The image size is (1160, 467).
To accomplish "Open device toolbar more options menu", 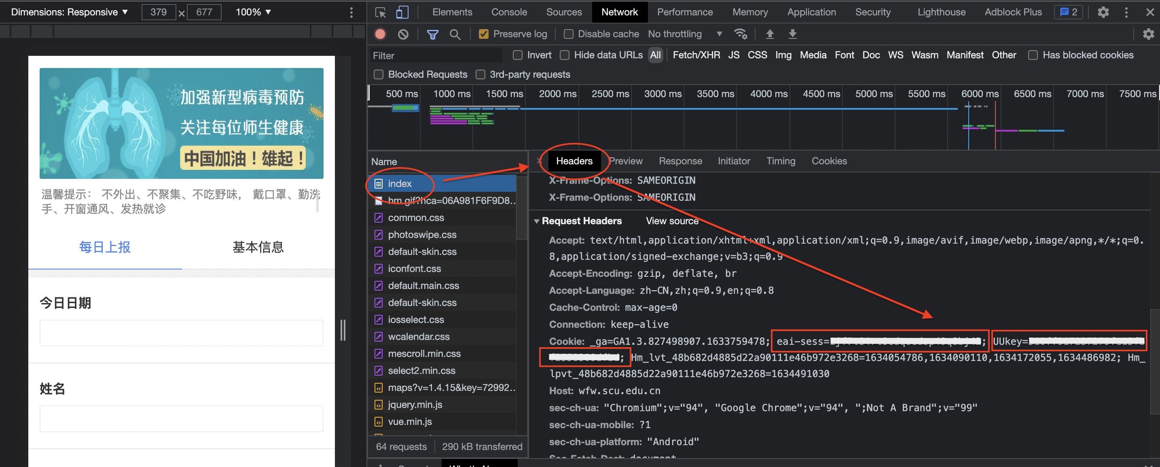I will (351, 12).
